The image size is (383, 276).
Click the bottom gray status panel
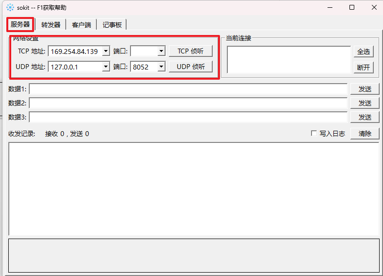(x=194, y=256)
